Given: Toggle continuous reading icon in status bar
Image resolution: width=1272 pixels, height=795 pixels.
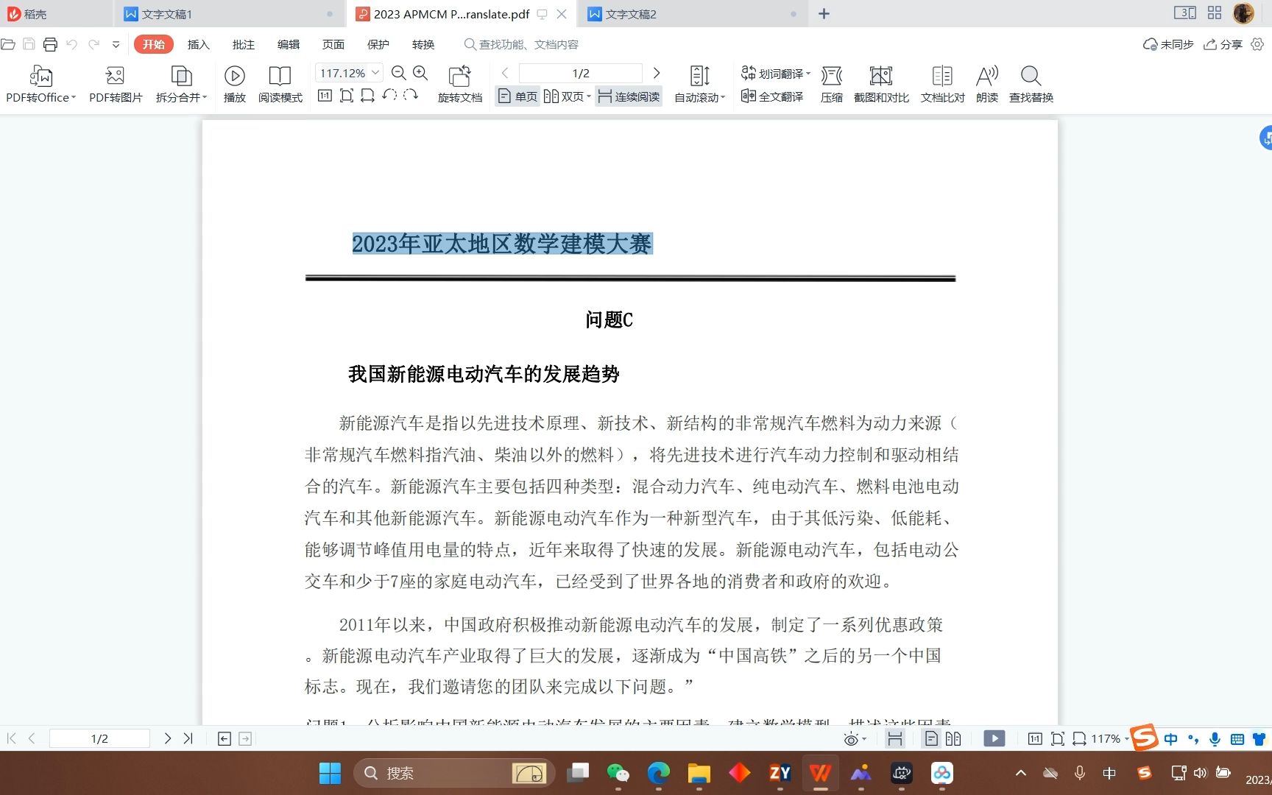Looking at the screenshot, I should (894, 738).
